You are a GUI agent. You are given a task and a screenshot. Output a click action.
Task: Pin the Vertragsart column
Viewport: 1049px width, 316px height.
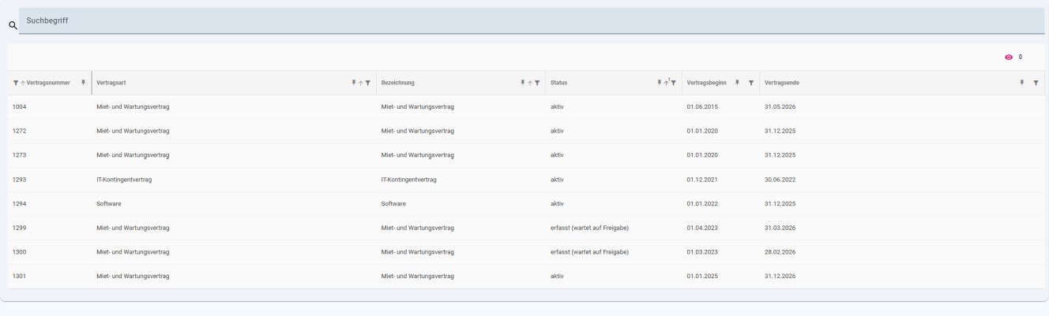pos(354,83)
